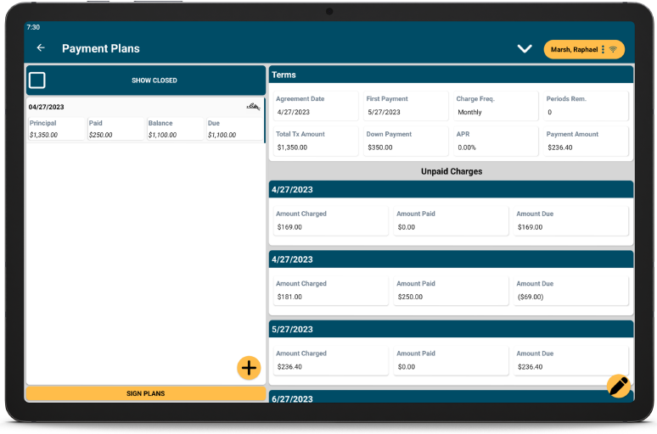Tap the back arrow in the header
Image resolution: width=657 pixels, height=434 pixels.
coord(41,48)
